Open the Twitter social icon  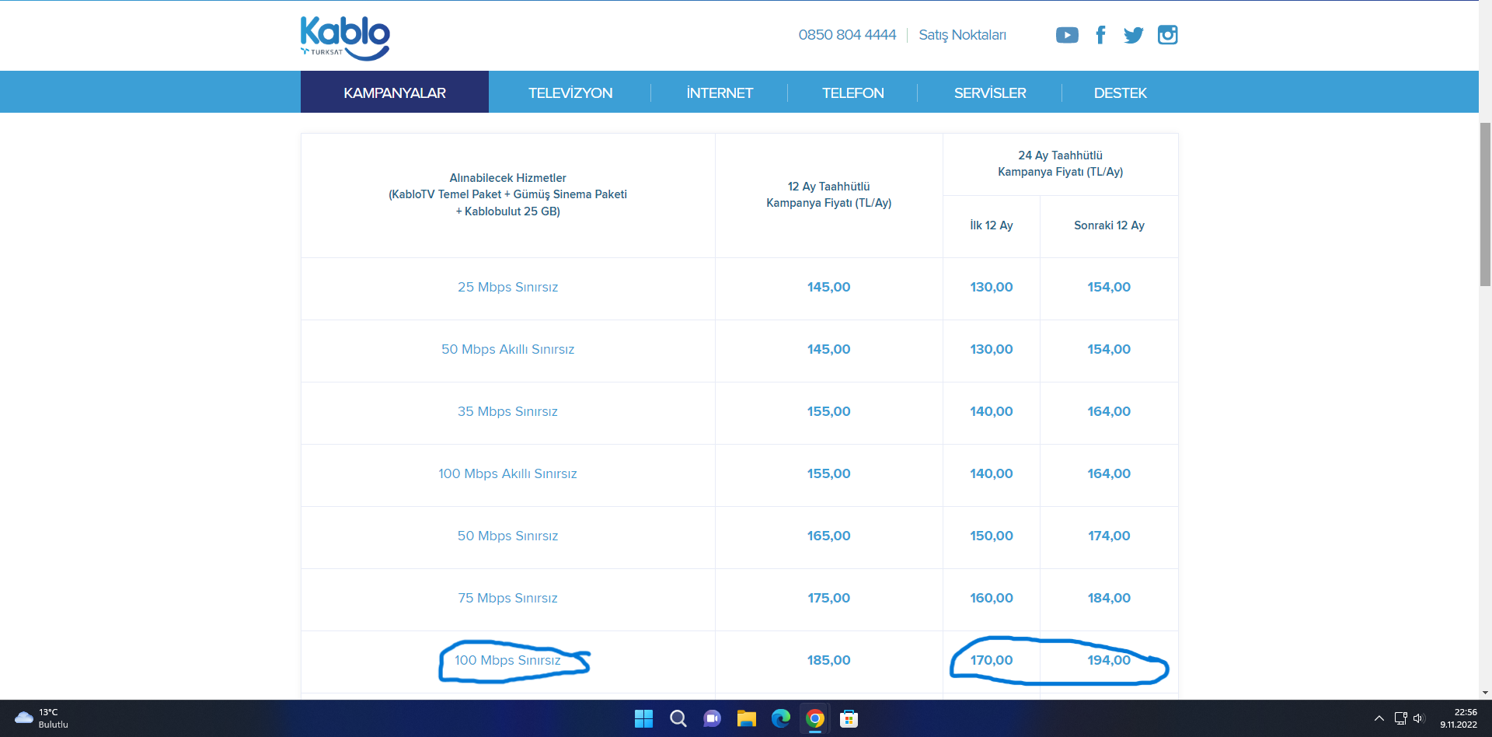(1133, 35)
